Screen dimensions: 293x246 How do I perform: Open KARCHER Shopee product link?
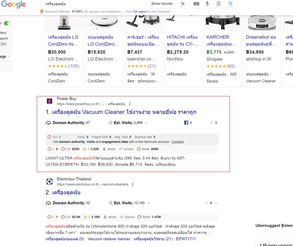coord(222,40)
